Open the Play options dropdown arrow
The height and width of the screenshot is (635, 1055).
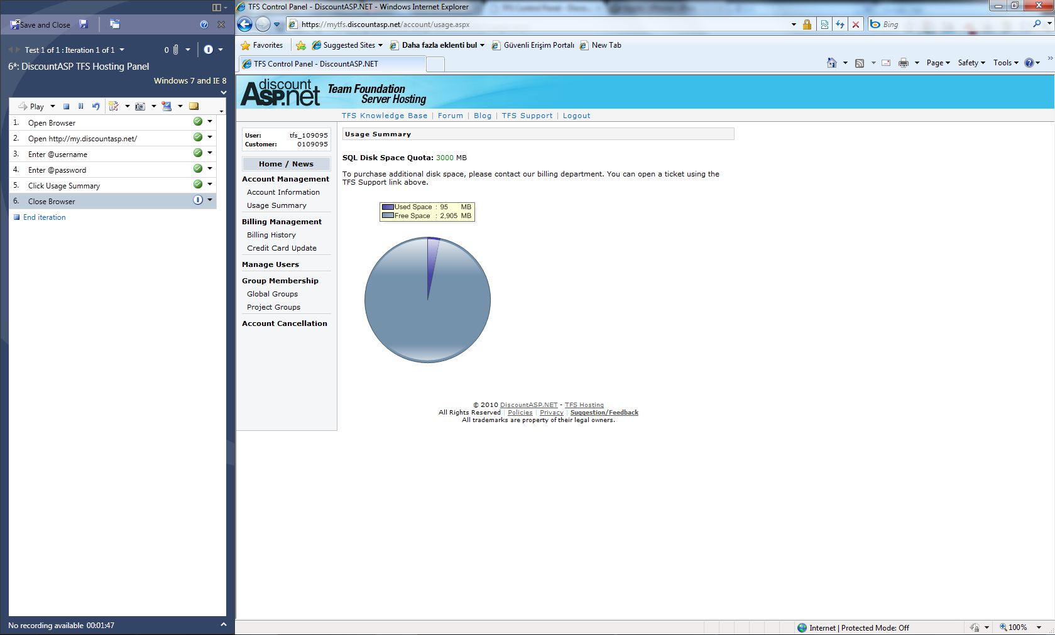pyautogui.click(x=53, y=106)
